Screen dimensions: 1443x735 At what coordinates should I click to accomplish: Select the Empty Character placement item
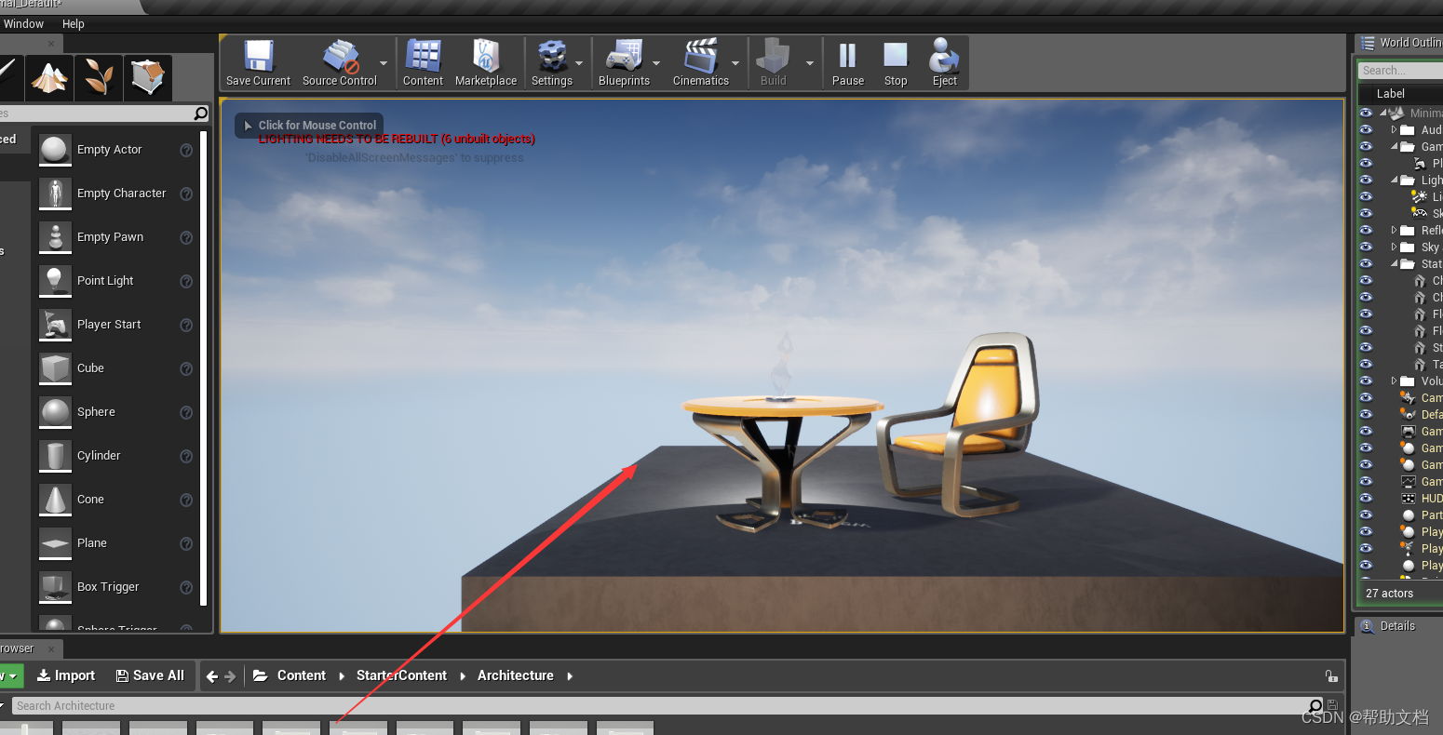tap(116, 194)
